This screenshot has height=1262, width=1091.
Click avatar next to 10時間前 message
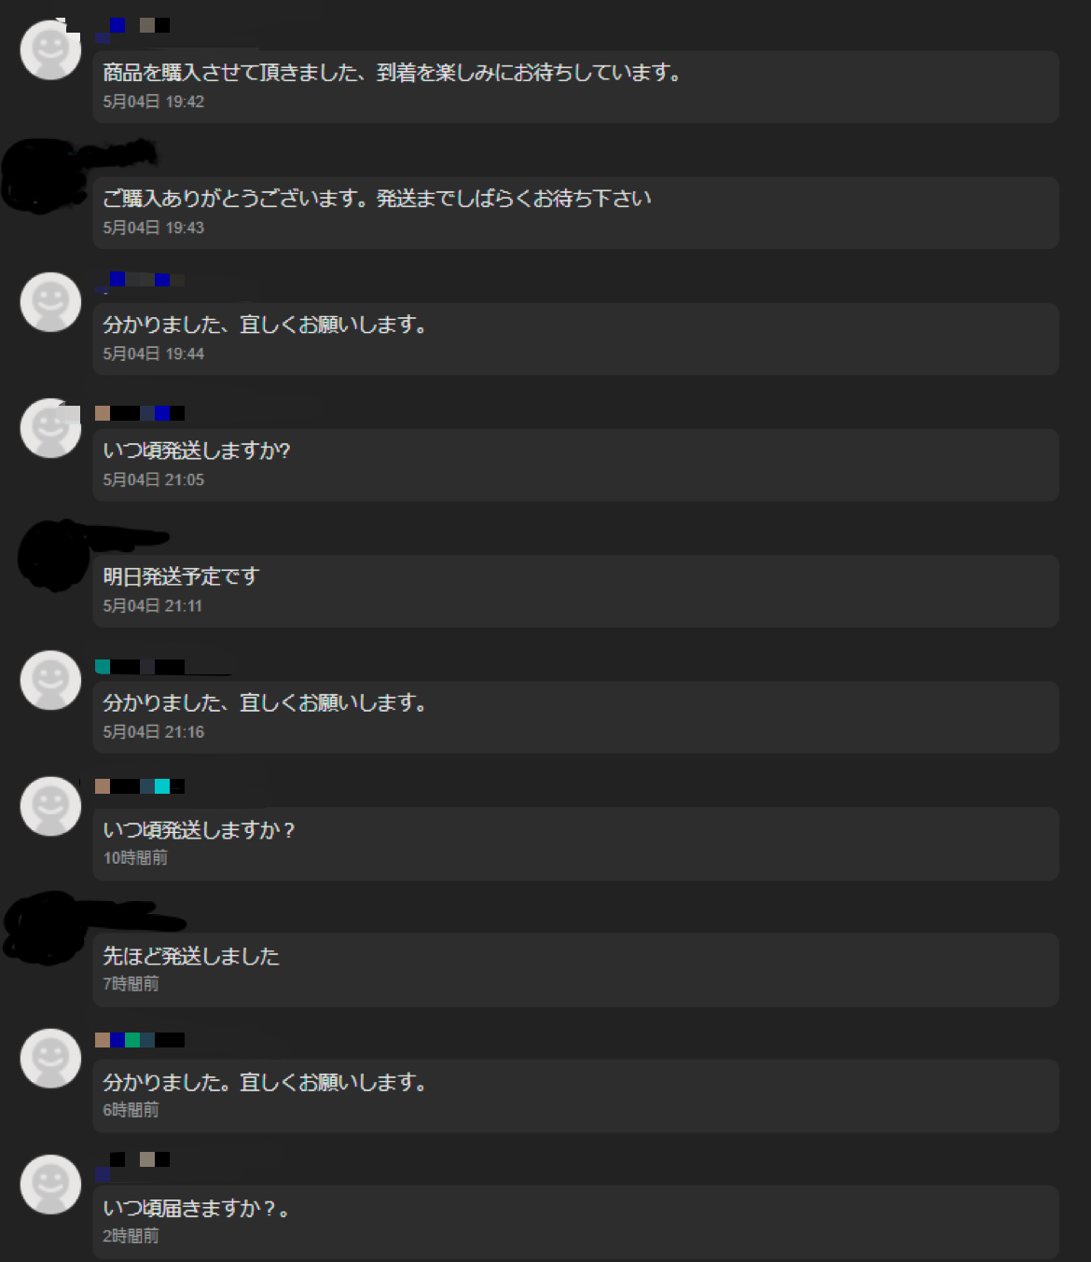tap(50, 806)
